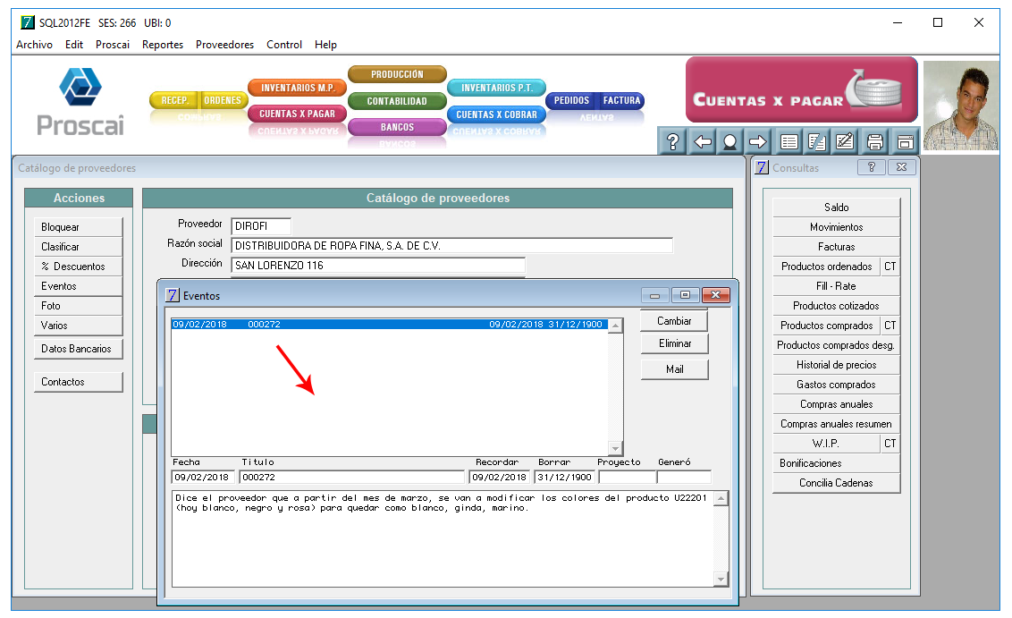
Task: Click the event notes scroll down arrow
Action: pyautogui.click(x=721, y=579)
